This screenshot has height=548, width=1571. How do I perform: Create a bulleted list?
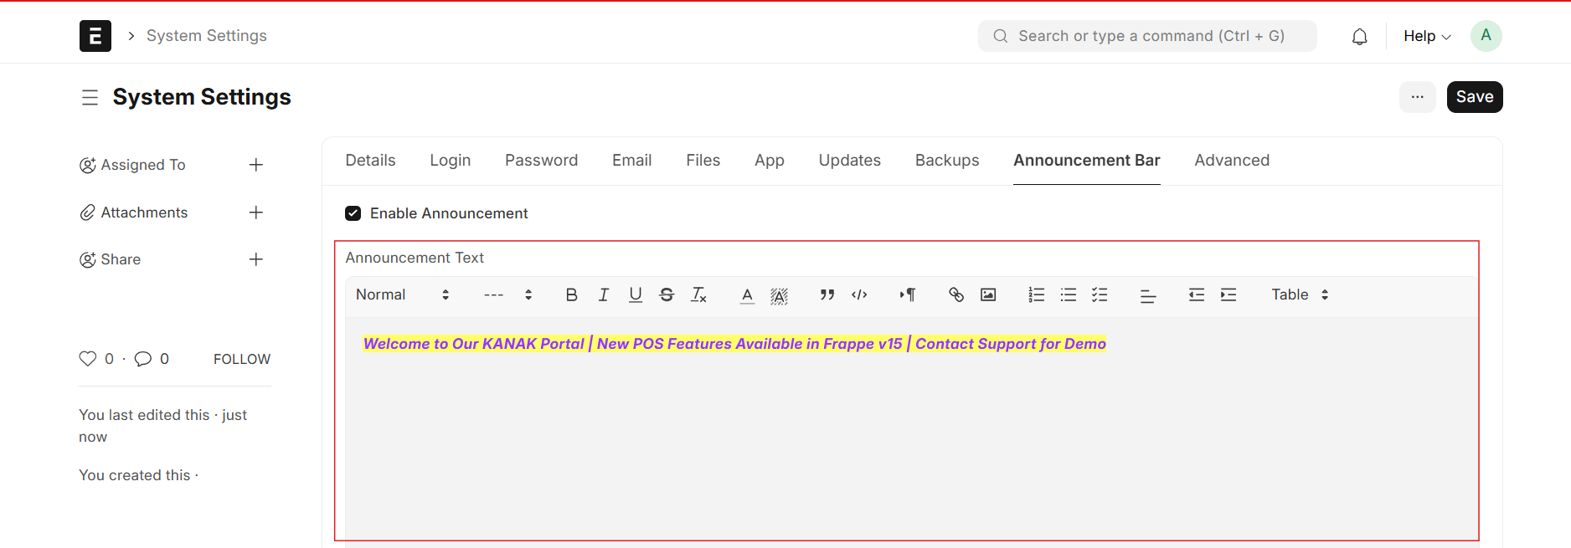point(1069,294)
